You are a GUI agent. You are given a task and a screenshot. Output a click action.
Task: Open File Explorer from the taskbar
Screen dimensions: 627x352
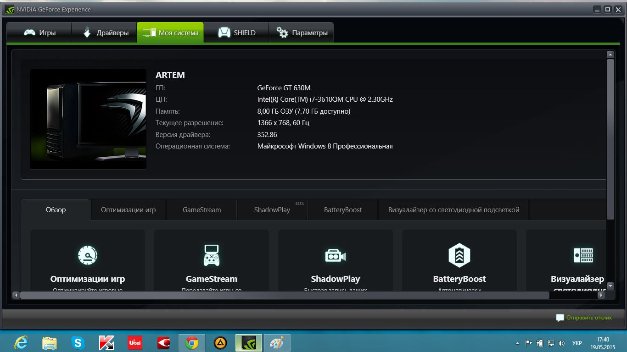click(x=50, y=343)
